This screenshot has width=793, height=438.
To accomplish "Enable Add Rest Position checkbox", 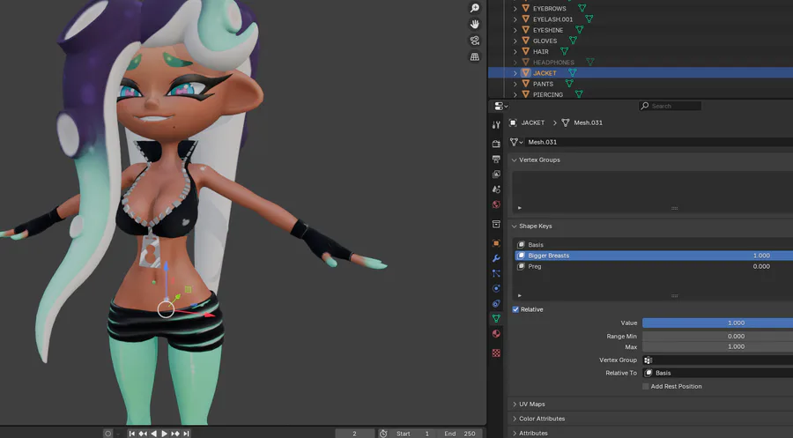I will click(x=645, y=386).
